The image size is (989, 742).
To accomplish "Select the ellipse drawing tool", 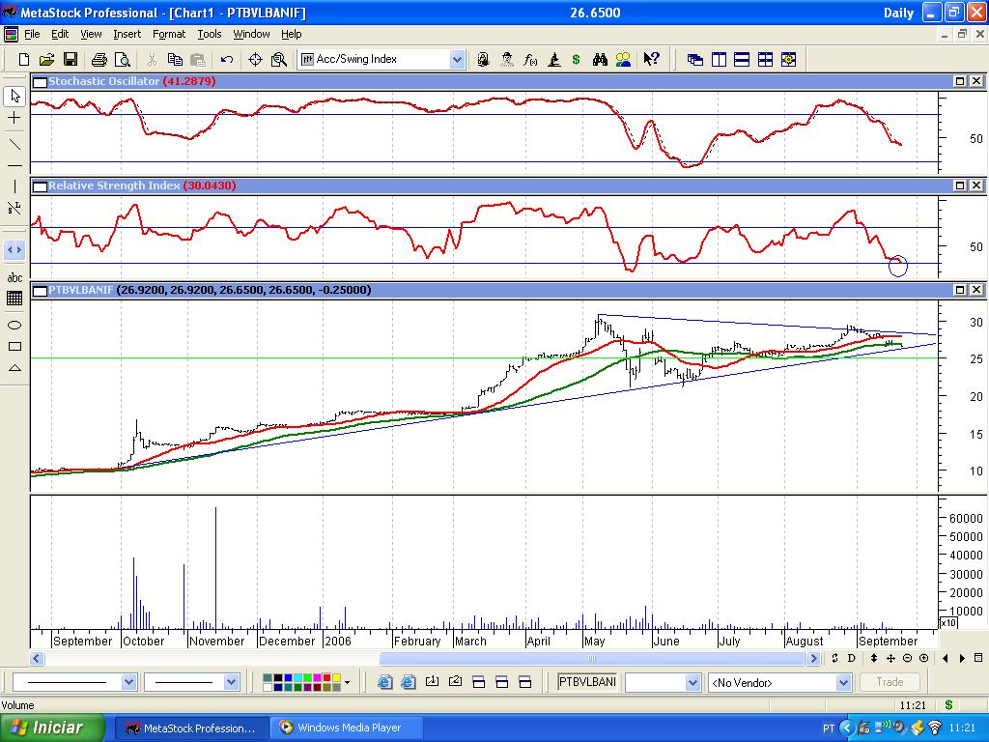I will [x=14, y=325].
